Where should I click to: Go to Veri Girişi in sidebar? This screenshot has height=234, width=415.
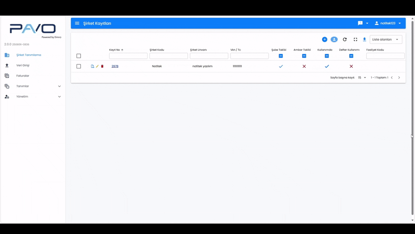coord(23,65)
